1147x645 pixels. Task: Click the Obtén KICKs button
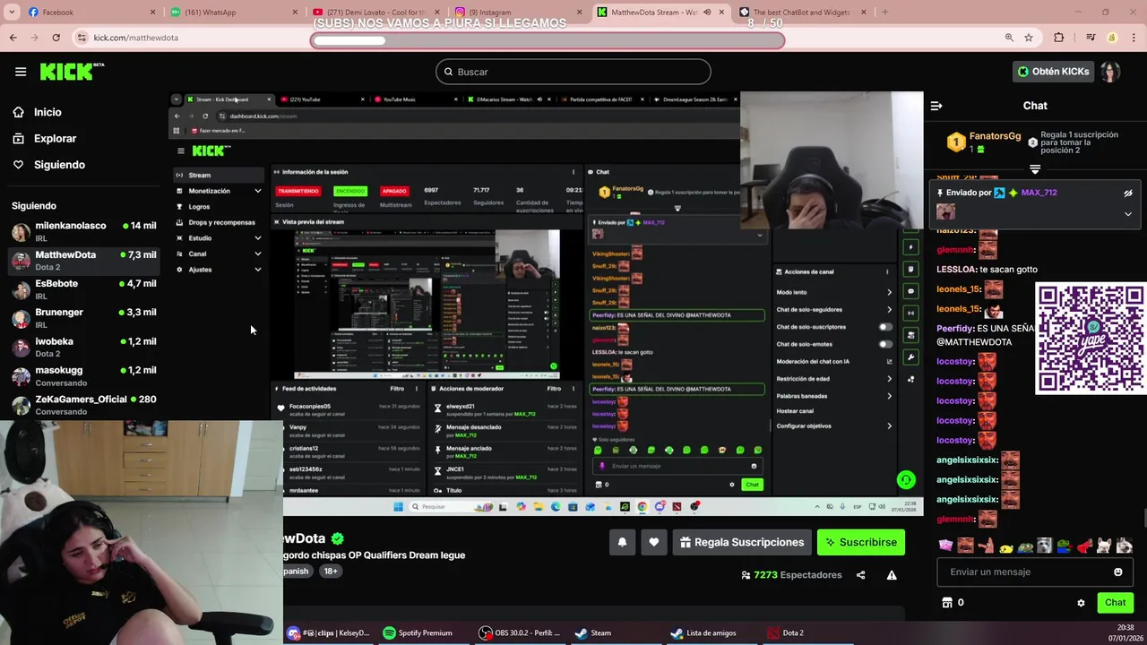coord(1054,72)
